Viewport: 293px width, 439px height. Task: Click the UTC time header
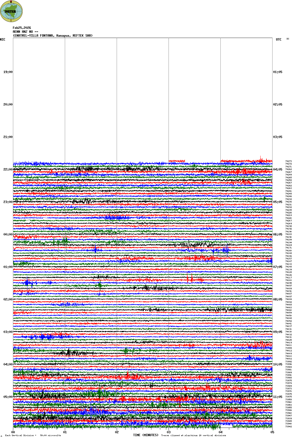point(278,40)
